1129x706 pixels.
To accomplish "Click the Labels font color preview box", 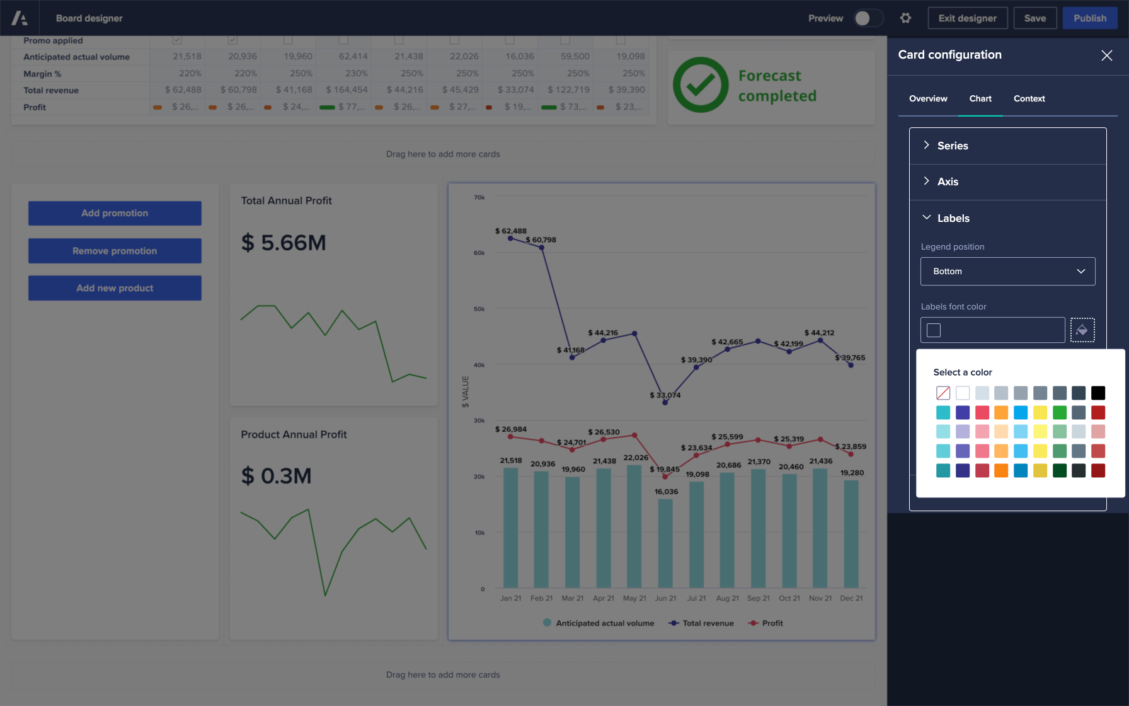I will (932, 330).
